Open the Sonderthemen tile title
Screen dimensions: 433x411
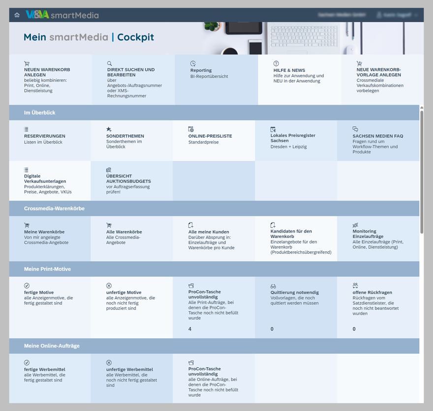point(125,136)
